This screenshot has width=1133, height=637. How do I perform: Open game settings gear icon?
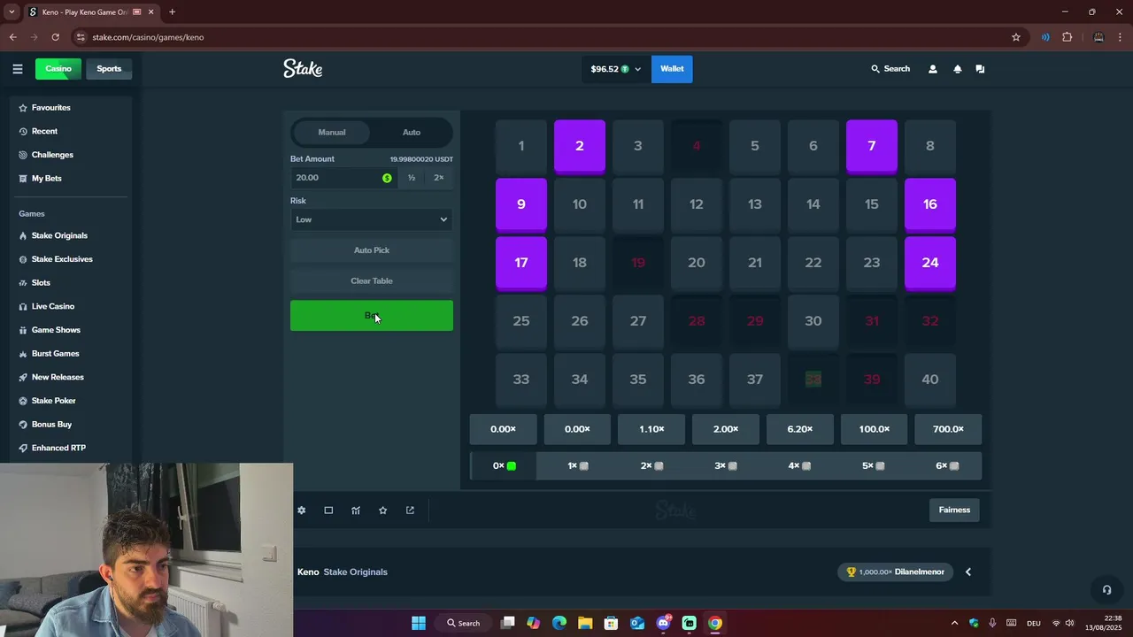[x=301, y=510]
